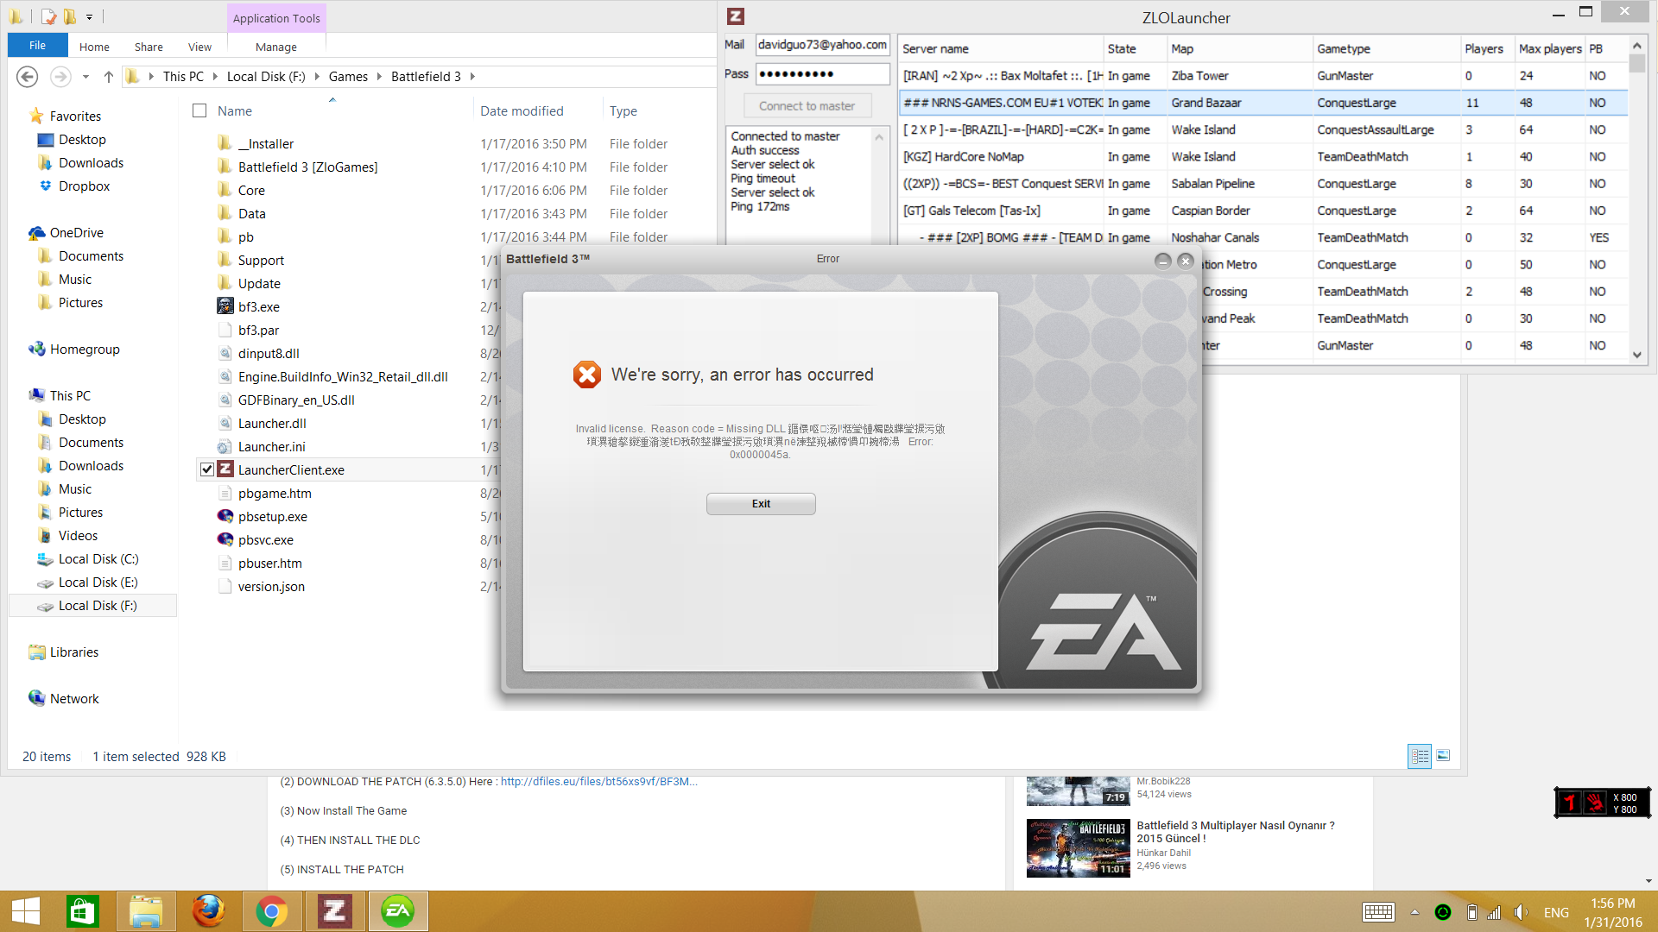Screen dimensions: 1658x932
Task: Uncheck the LauncherClient.exe checkbox
Action: coord(207,469)
